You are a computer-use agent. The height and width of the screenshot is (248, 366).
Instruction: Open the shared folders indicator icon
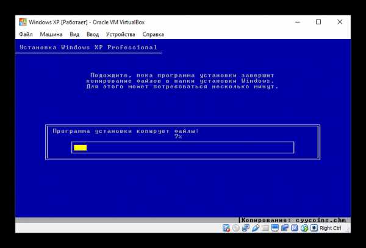click(265, 228)
